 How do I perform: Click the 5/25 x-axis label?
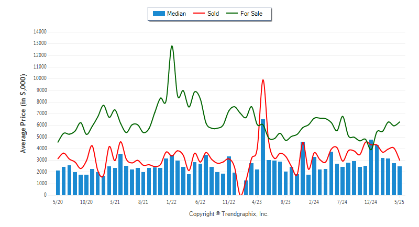pyautogui.click(x=399, y=202)
